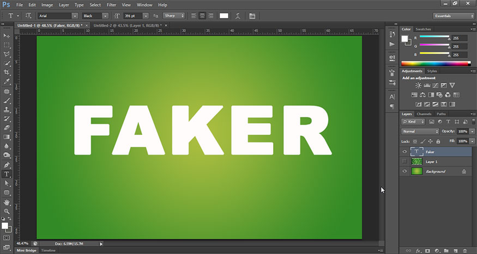Screen dimensions: 477x254
Task: Delete layer with trash icon
Action: [x=465, y=251]
